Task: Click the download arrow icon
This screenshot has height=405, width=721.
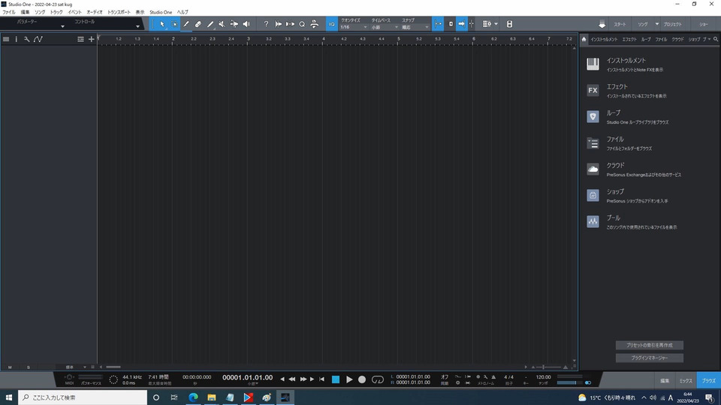Action: [x=602, y=24]
